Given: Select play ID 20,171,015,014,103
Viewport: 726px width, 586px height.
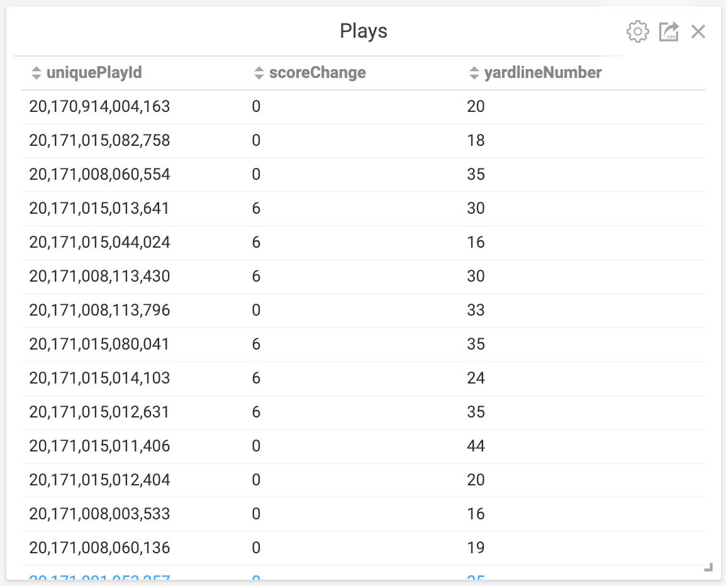Looking at the screenshot, I should [x=99, y=378].
